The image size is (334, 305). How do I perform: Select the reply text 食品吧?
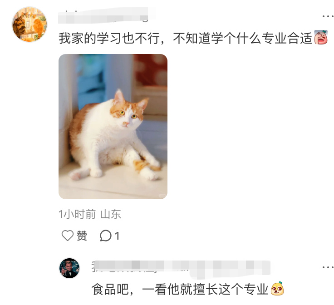click(x=110, y=290)
